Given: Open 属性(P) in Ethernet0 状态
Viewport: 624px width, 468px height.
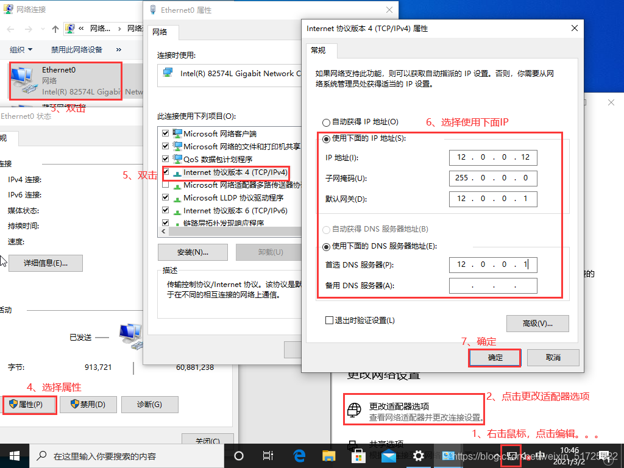Looking at the screenshot, I should coord(30,405).
